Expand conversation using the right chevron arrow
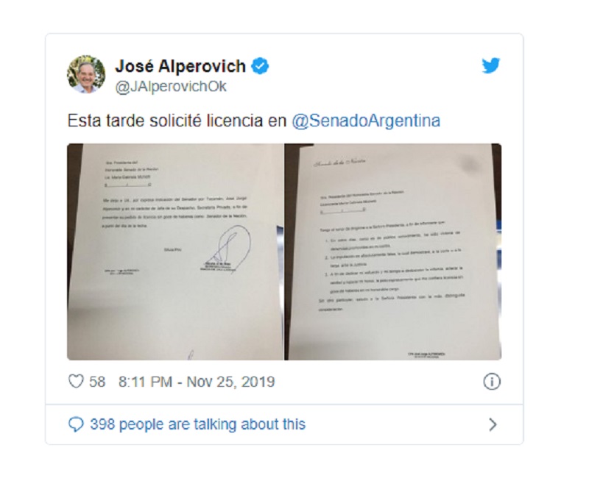Viewport: 589px width, 492px height. click(x=493, y=424)
